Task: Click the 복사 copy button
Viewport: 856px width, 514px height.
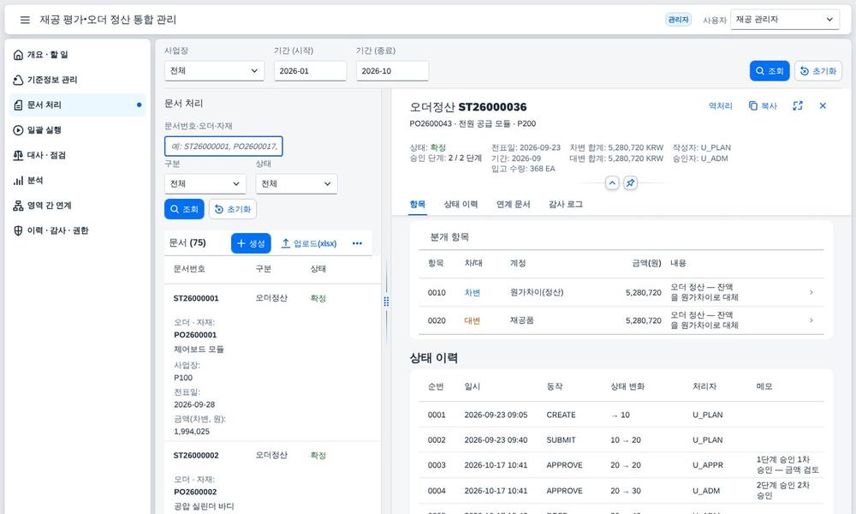Action: point(763,106)
